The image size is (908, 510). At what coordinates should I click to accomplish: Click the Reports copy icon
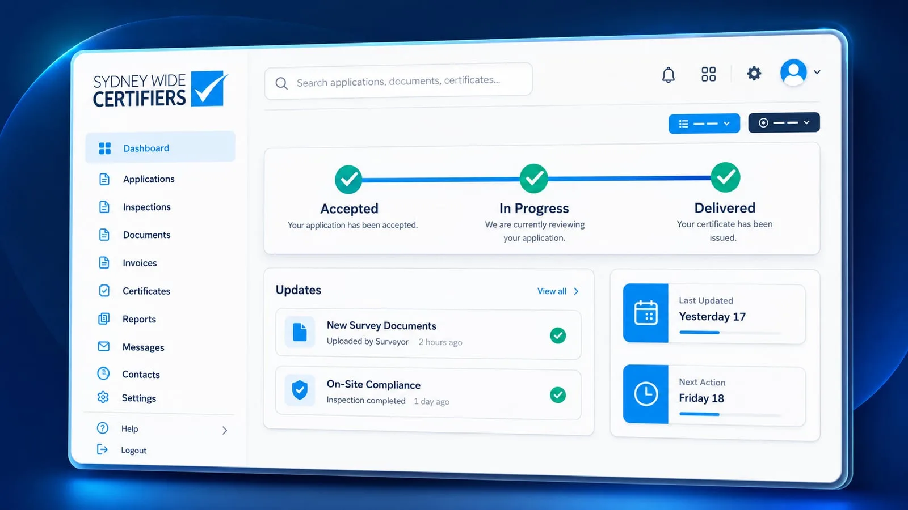click(104, 318)
